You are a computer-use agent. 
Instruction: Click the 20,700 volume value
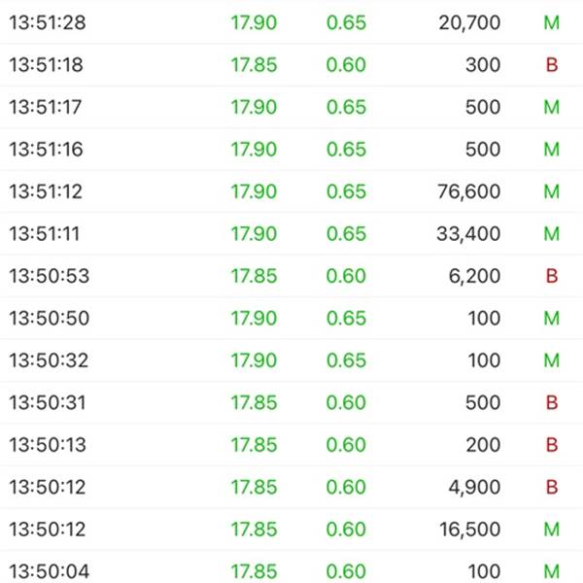[x=469, y=22]
